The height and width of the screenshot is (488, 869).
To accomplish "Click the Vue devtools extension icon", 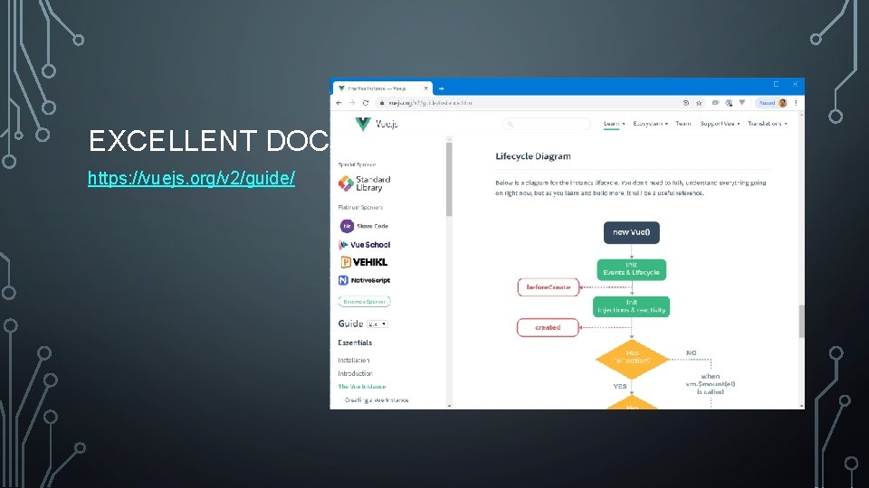I will pyautogui.click(x=742, y=103).
